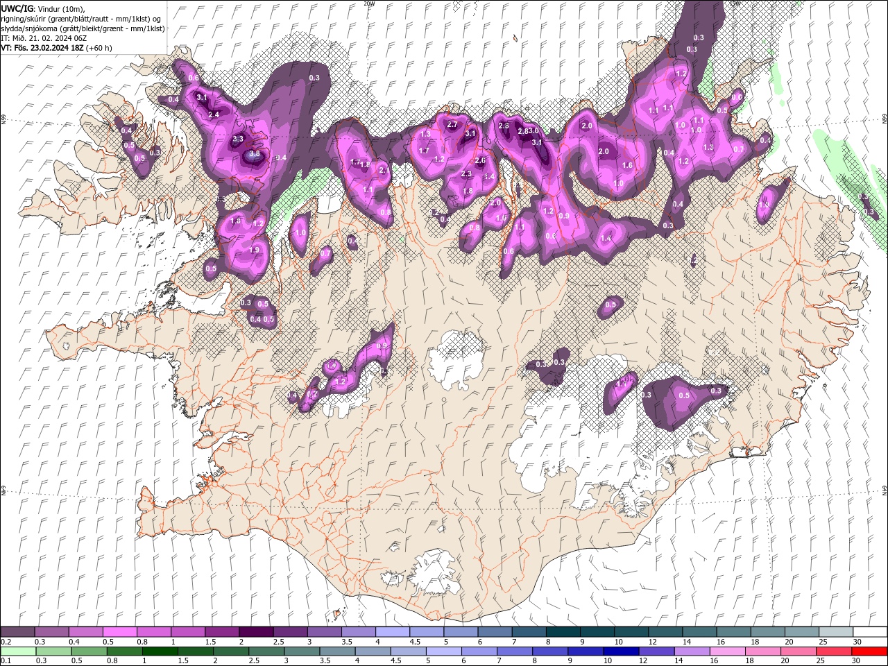Click the "2.4" snowfall value on the map
Screen dimensions: 888x666
214,114
